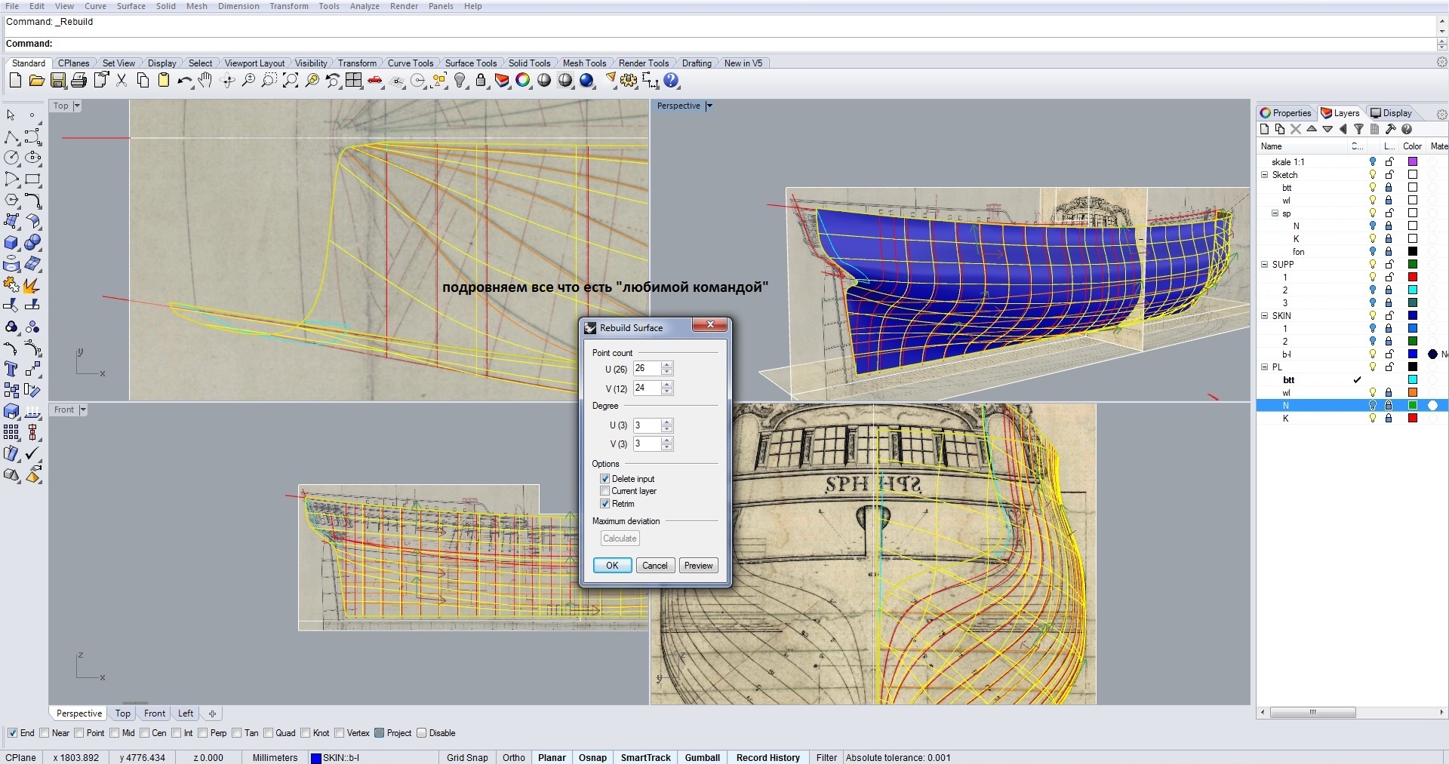Click the Save file icon
Viewport: 1449px width, 764px height.
[57, 81]
